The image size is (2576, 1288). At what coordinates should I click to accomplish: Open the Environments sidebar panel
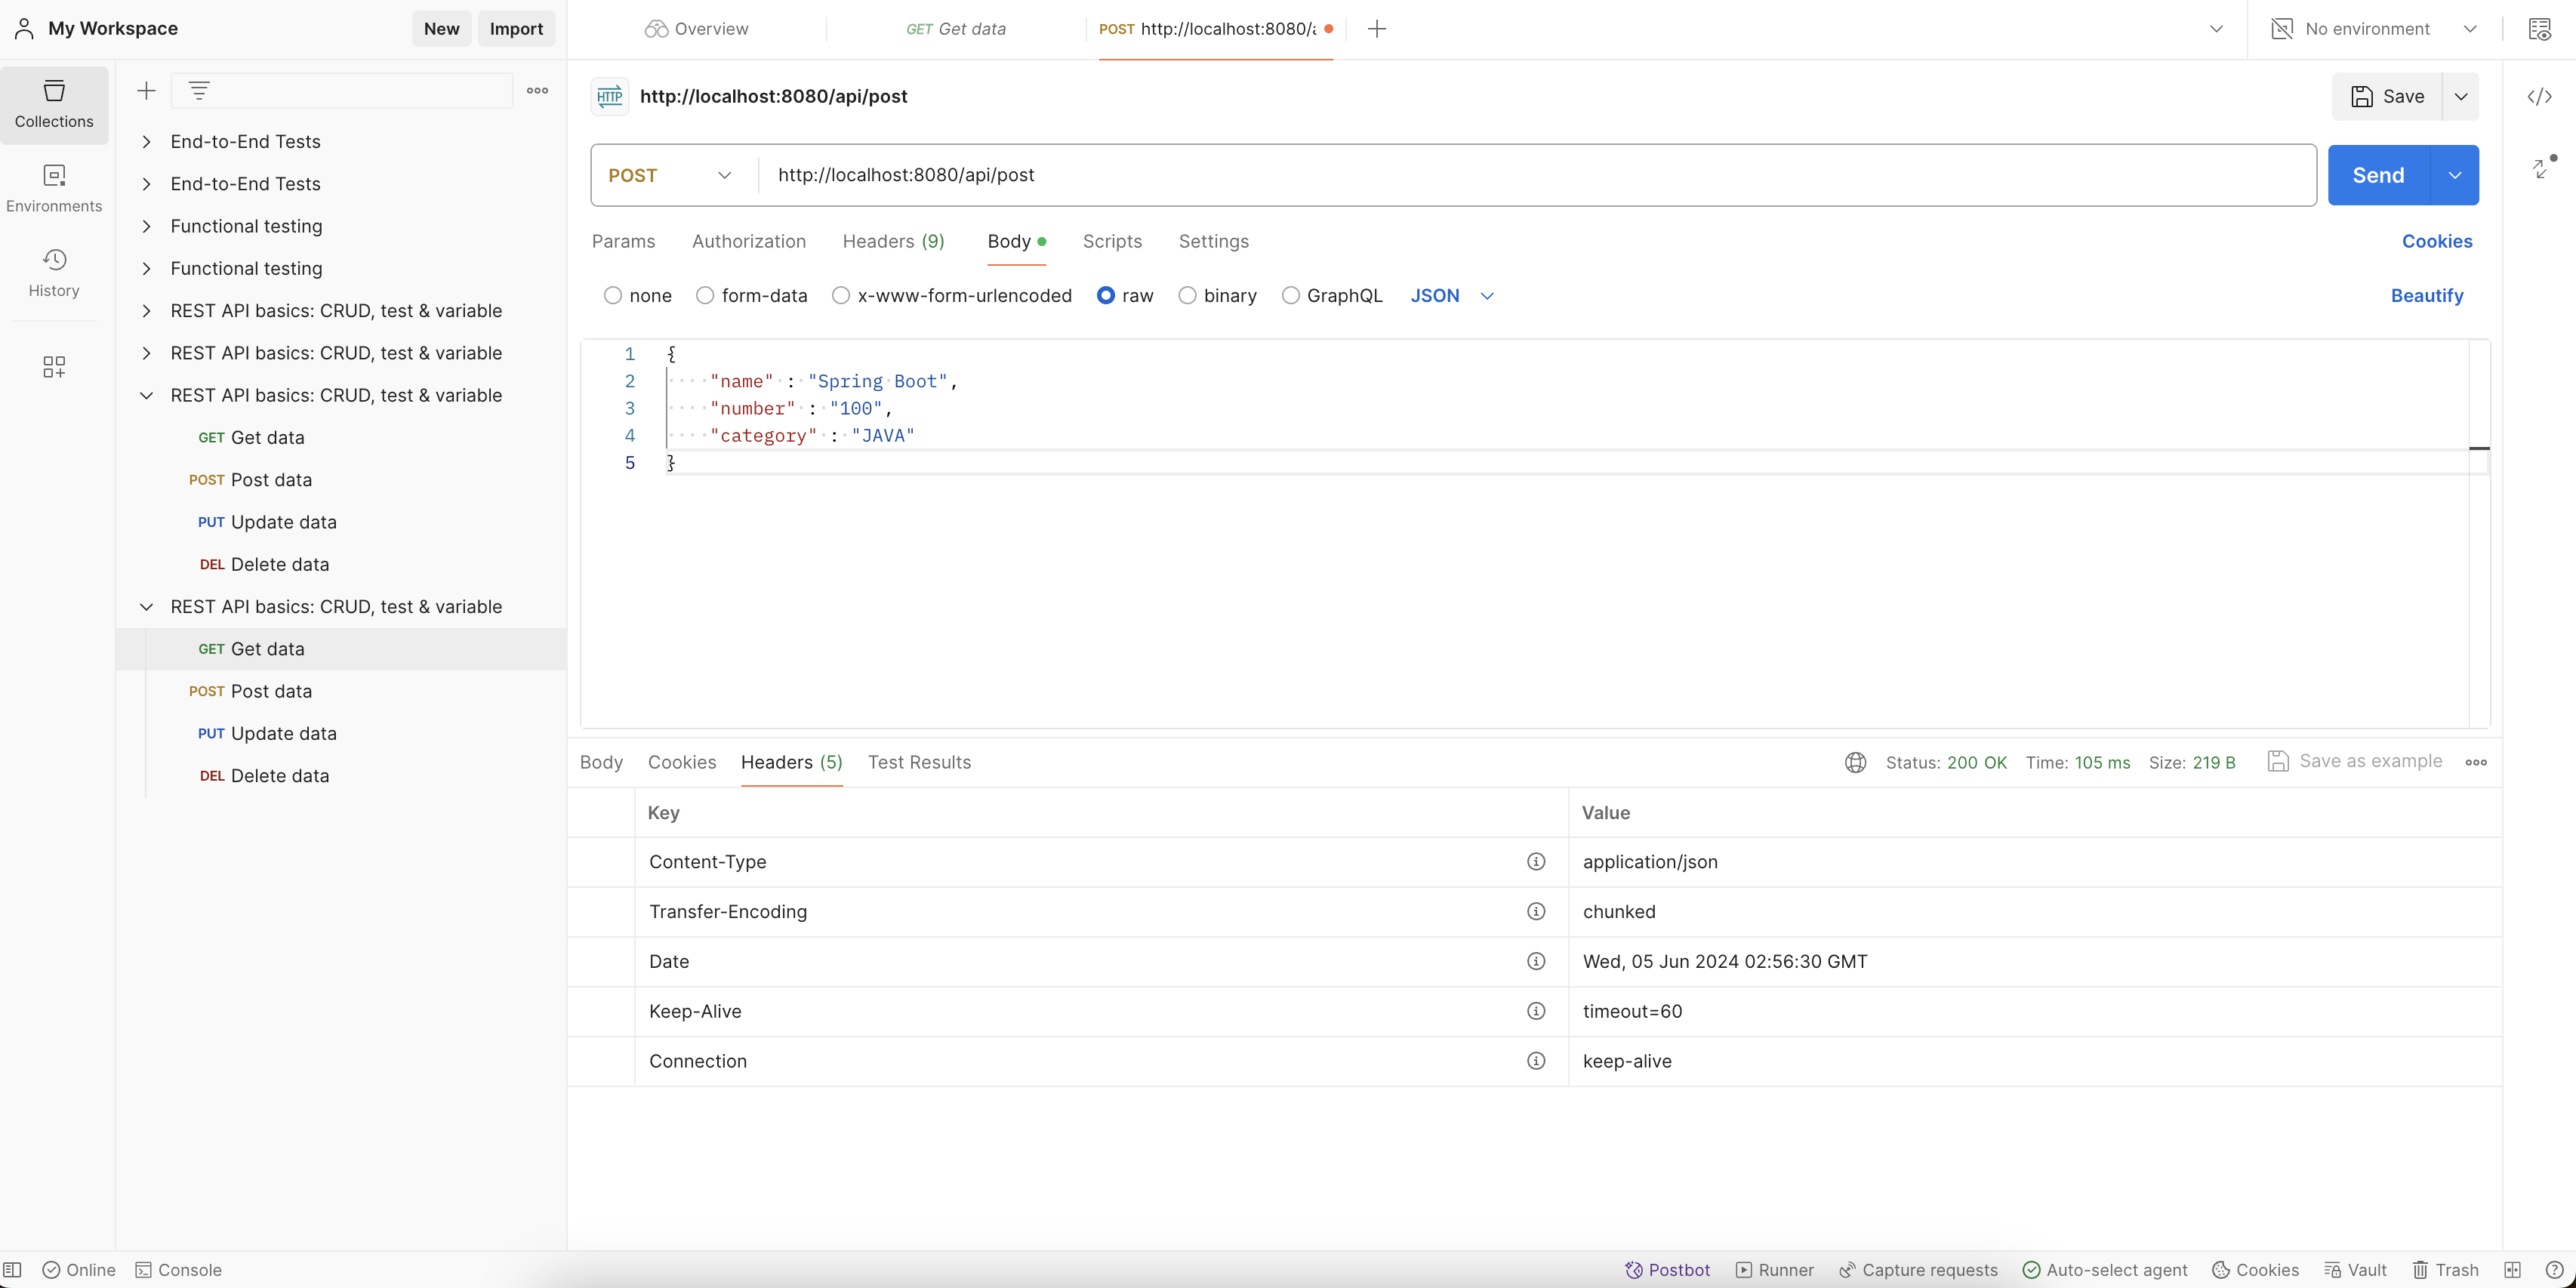pyautogui.click(x=54, y=188)
